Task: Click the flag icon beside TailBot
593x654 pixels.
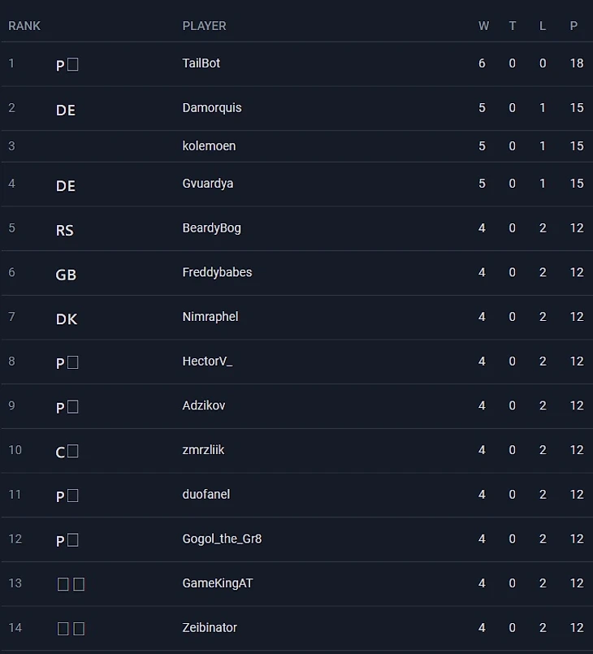Action: (x=67, y=65)
